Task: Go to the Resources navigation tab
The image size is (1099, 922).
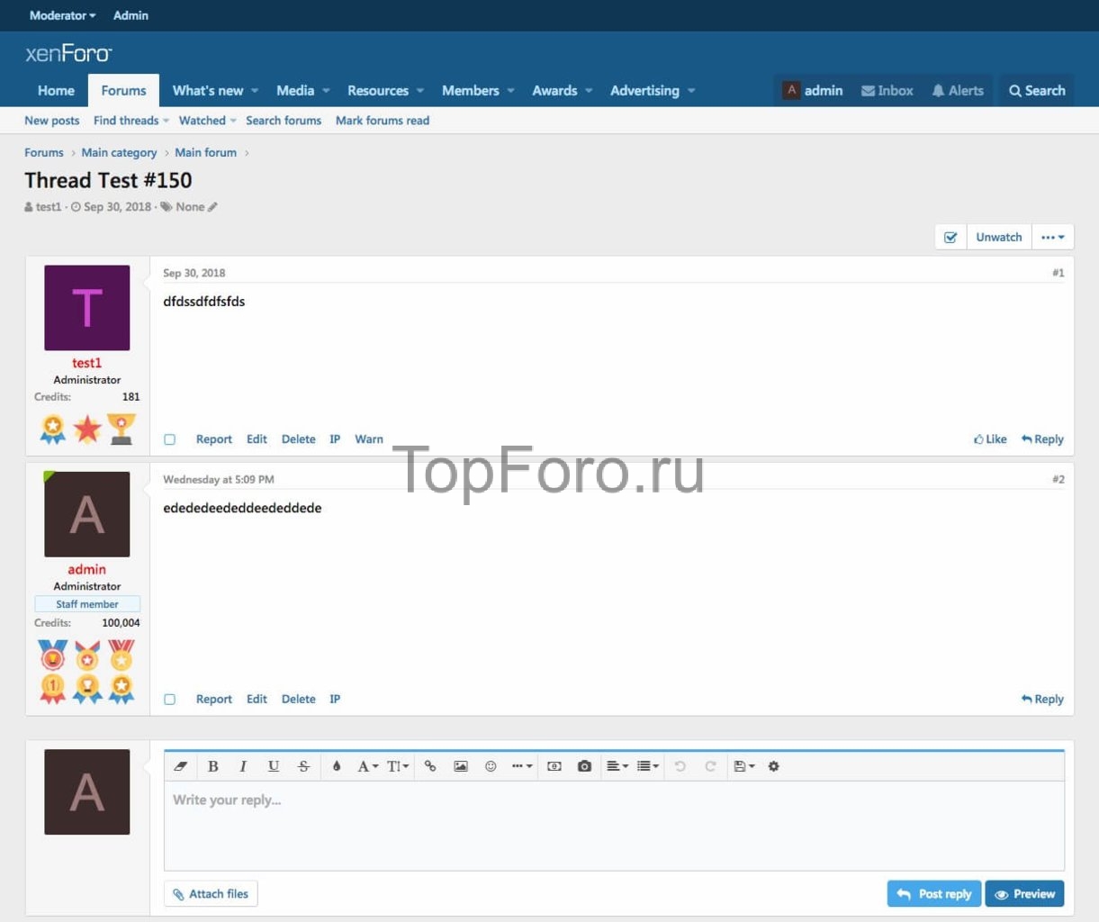Action: coord(377,91)
